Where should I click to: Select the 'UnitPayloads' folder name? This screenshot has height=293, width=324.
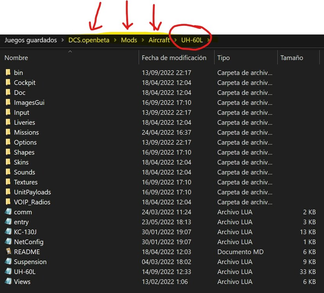(x=32, y=192)
